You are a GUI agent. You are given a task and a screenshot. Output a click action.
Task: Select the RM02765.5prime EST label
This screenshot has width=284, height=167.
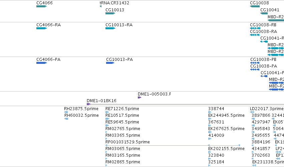122,129
